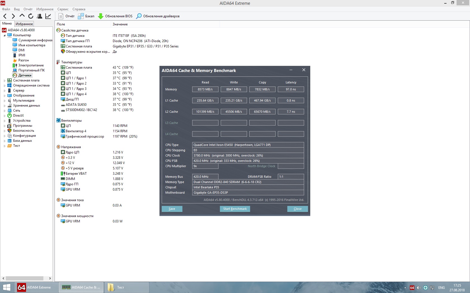This screenshot has height=293, width=470.
Task: Expand the Сеть tree node
Action: pos(4,111)
